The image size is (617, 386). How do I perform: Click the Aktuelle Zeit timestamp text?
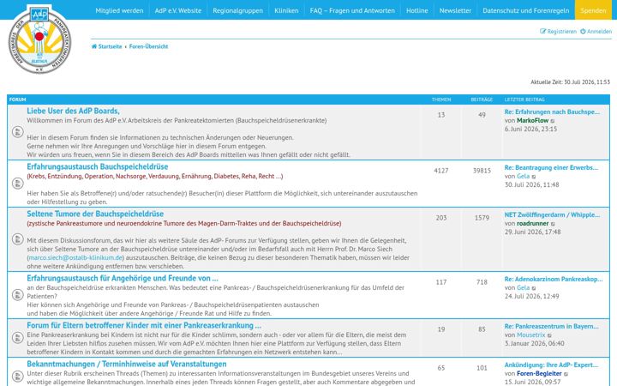click(x=570, y=82)
